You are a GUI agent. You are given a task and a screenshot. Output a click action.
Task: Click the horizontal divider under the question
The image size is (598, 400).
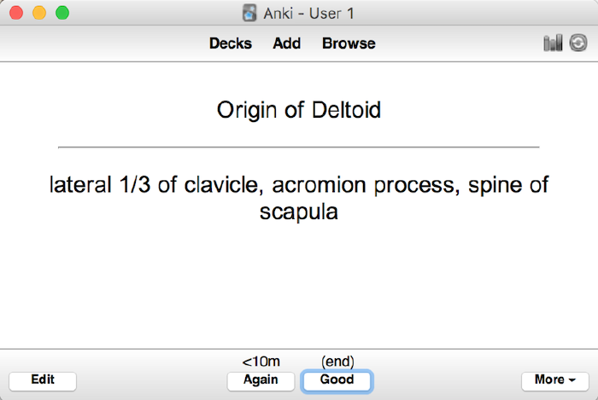click(x=298, y=148)
